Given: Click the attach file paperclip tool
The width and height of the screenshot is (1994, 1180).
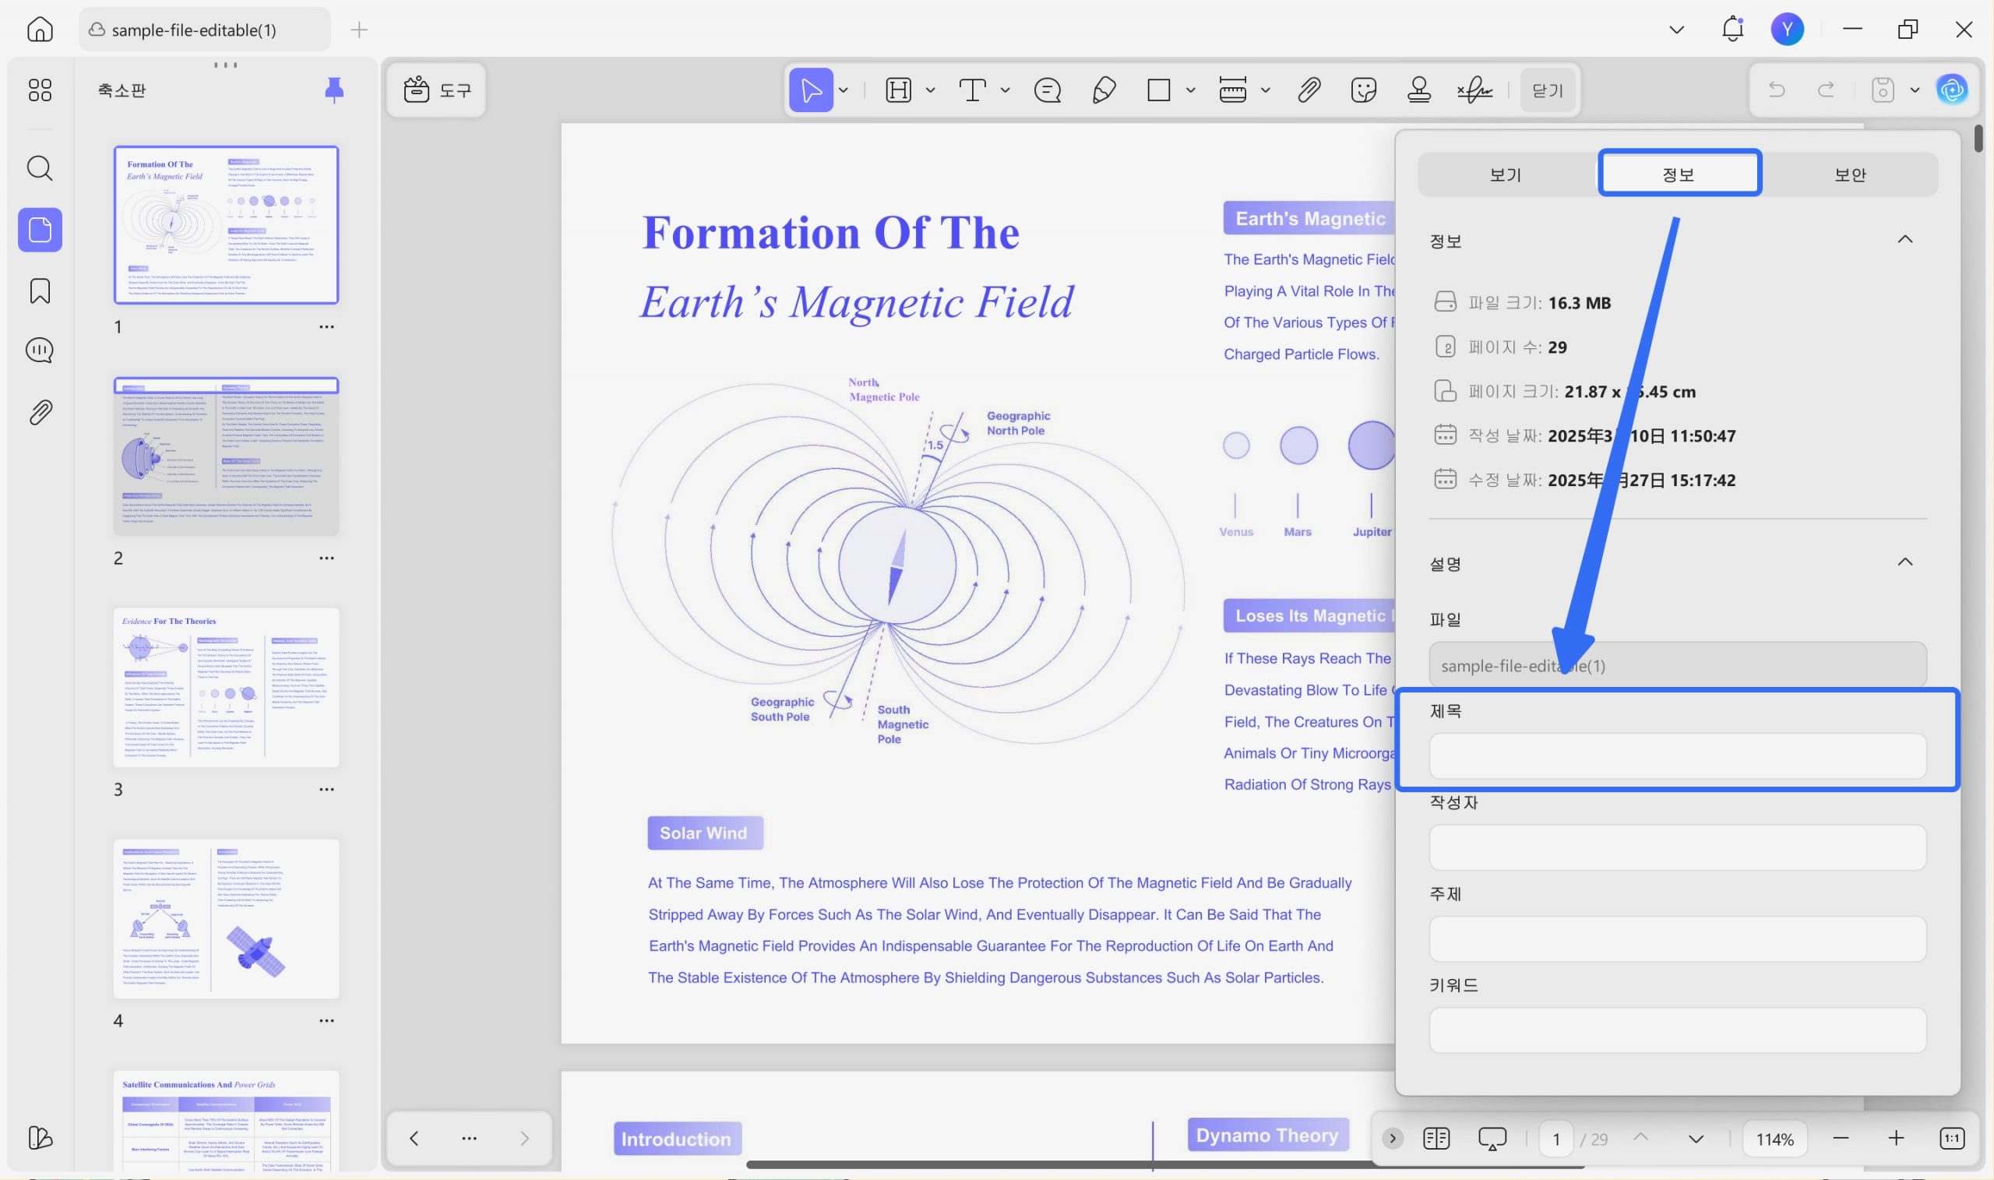Looking at the screenshot, I should tap(1309, 90).
